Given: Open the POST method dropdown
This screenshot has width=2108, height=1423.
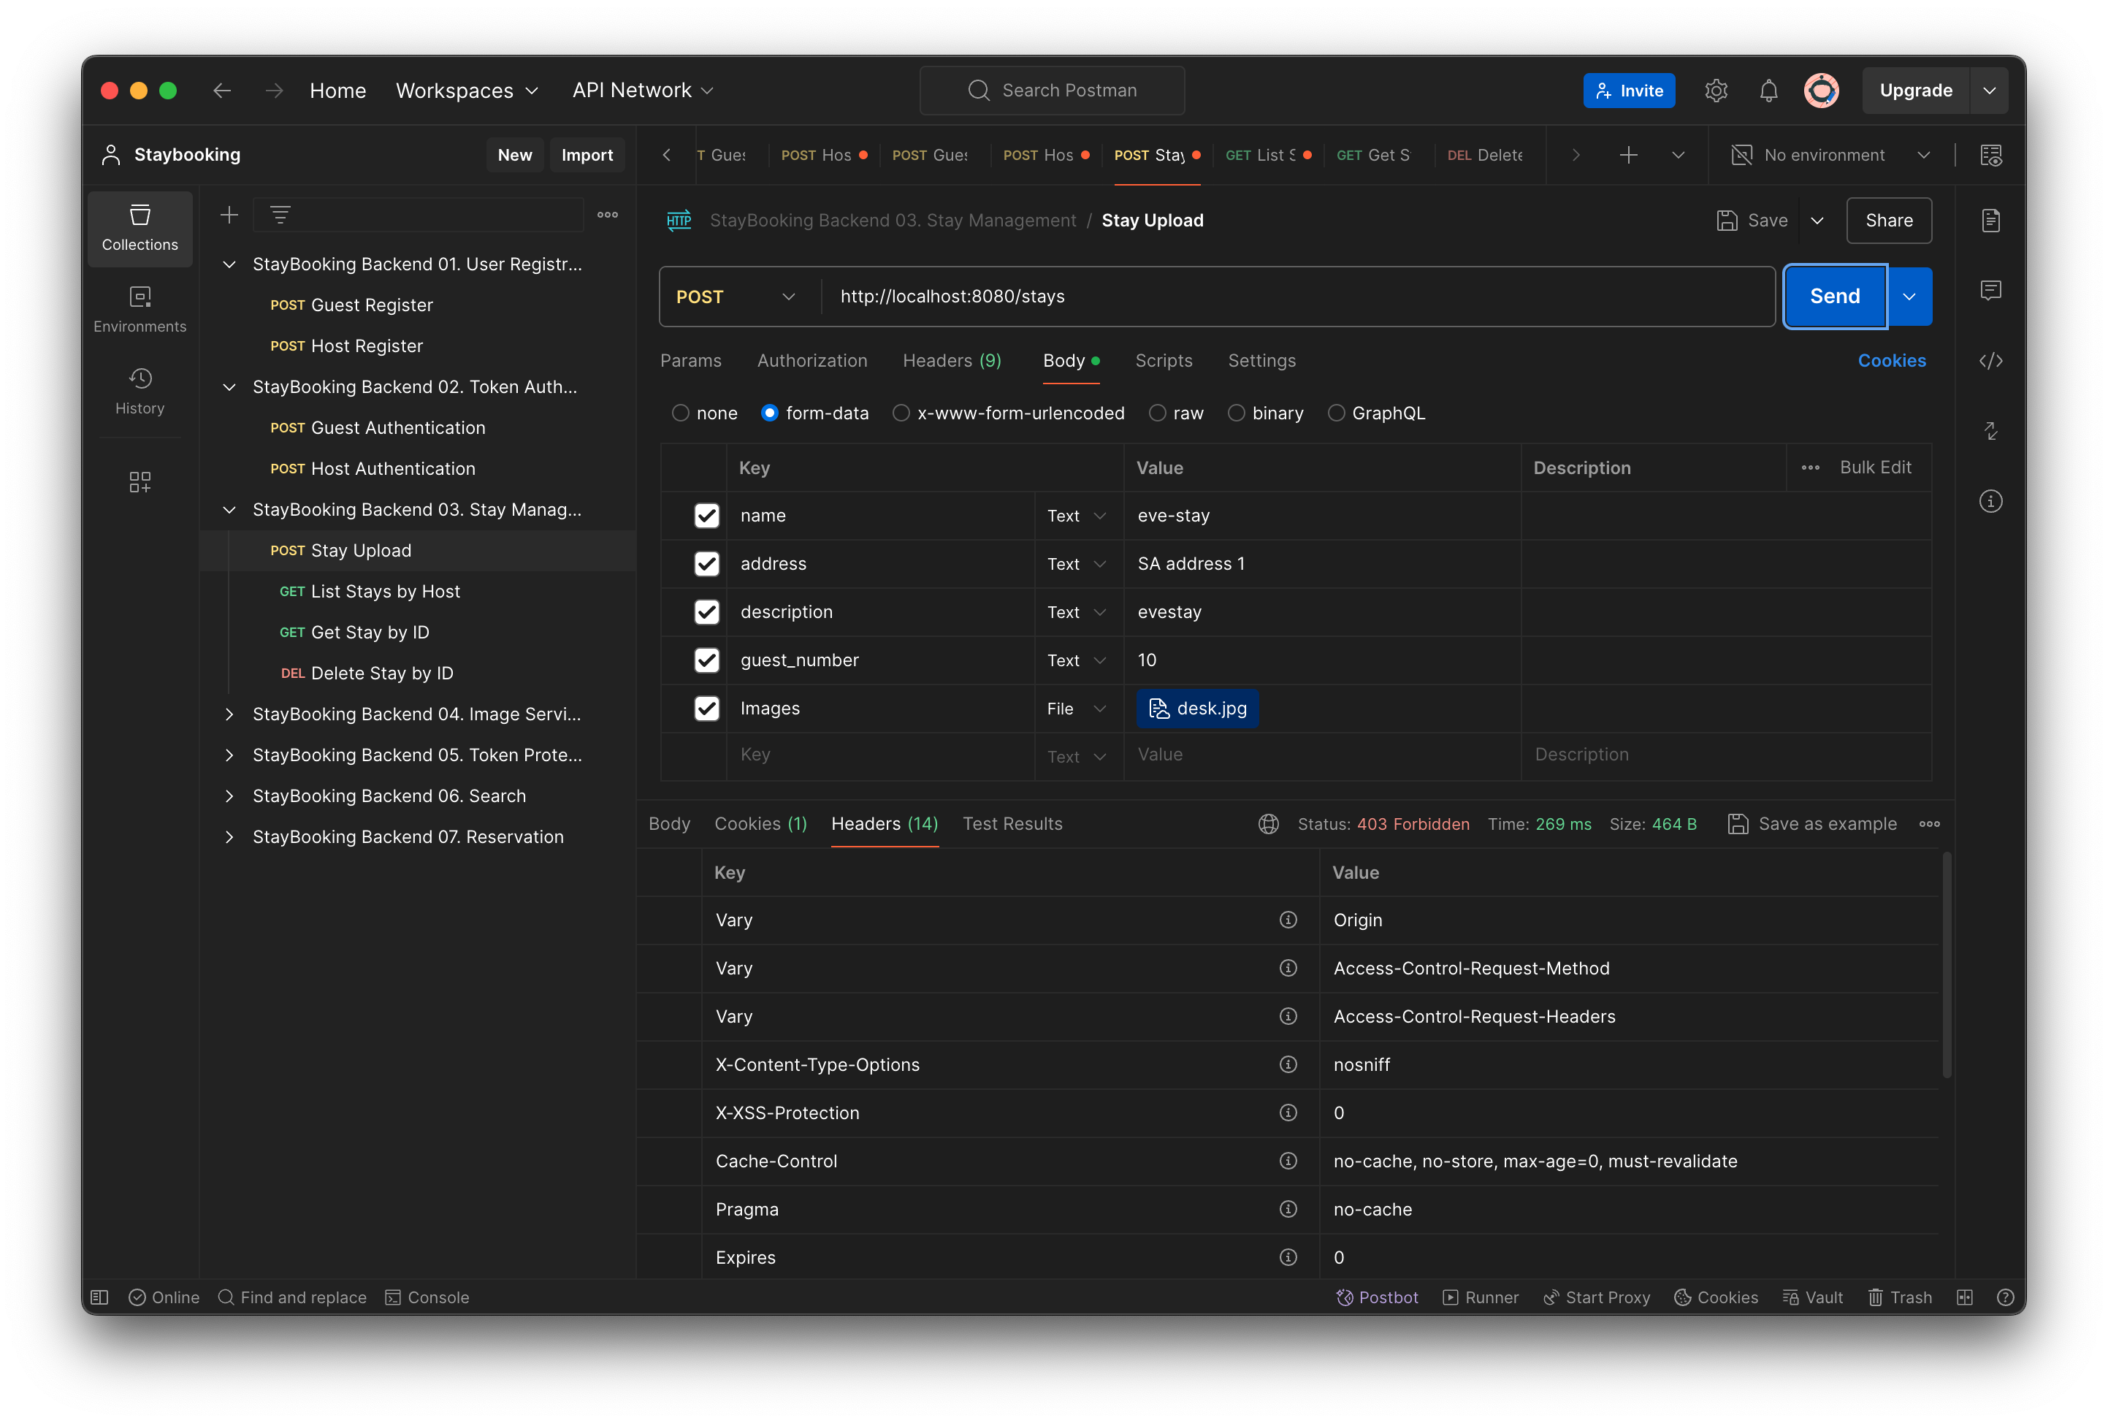Looking at the screenshot, I should 736,297.
